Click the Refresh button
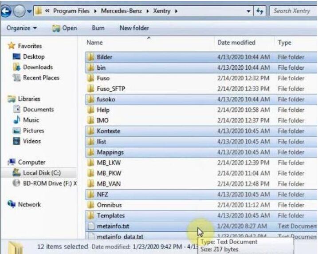Screen dimensions: 318x254 (x=260, y=11)
